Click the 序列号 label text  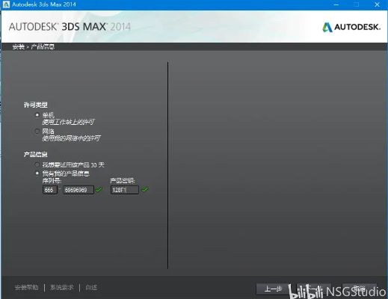(x=52, y=181)
